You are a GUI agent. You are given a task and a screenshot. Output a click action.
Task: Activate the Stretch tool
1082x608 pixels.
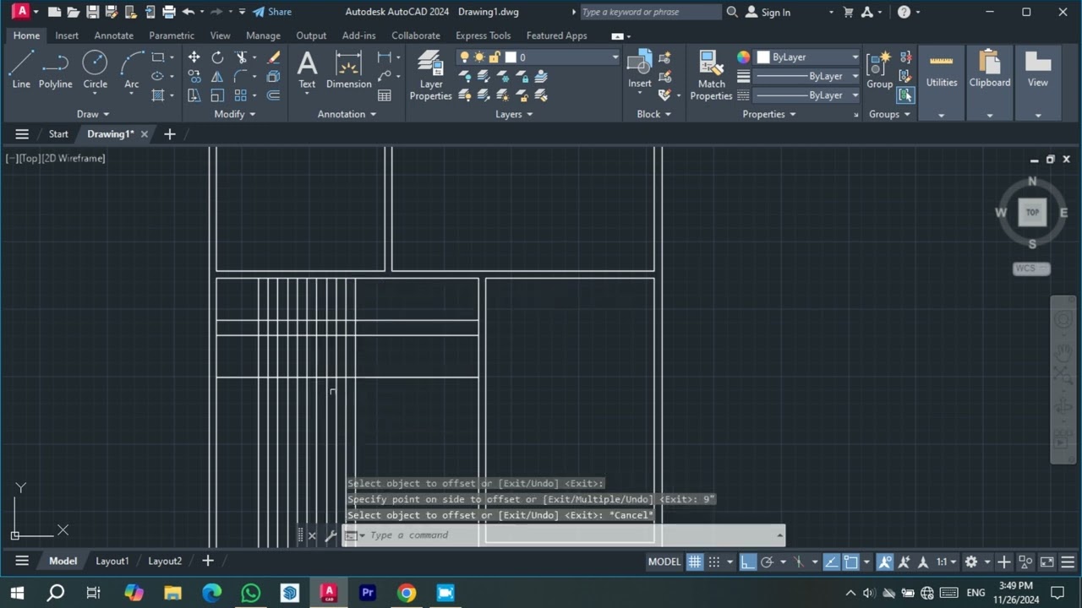(194, 95)
